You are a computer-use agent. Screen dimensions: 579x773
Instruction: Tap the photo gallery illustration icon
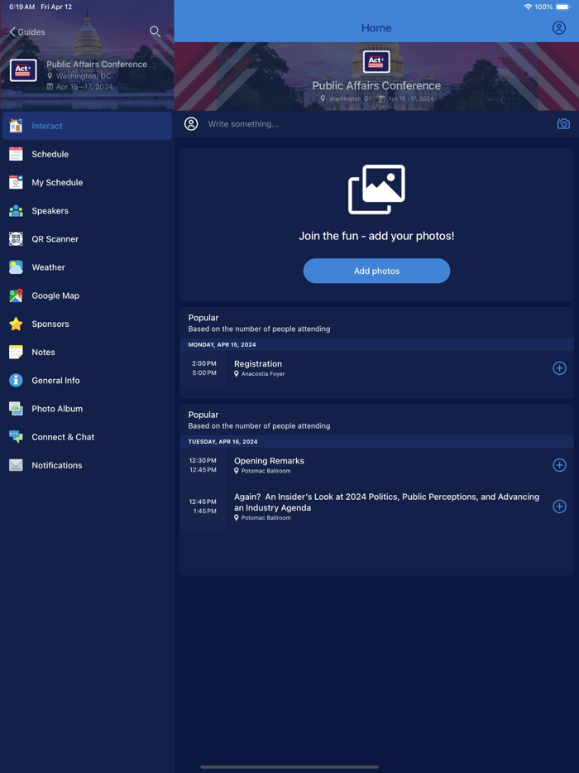(x=376, y=190)
